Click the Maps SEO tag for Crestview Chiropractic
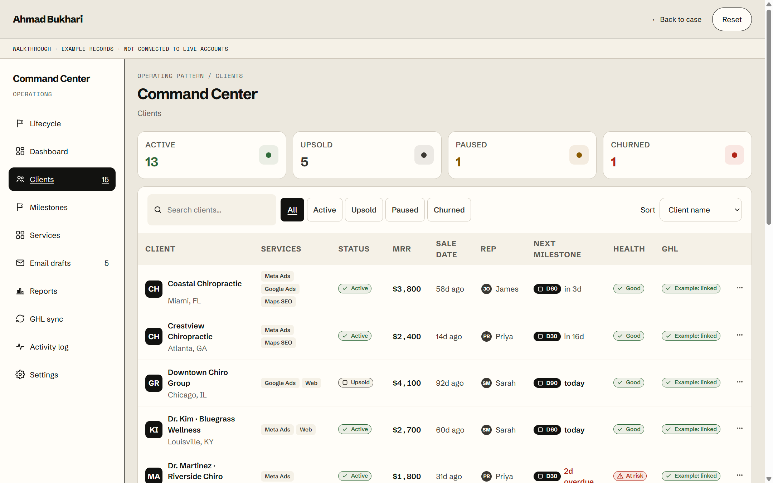This screenshot has height=483, width=773. coord(278,342)
